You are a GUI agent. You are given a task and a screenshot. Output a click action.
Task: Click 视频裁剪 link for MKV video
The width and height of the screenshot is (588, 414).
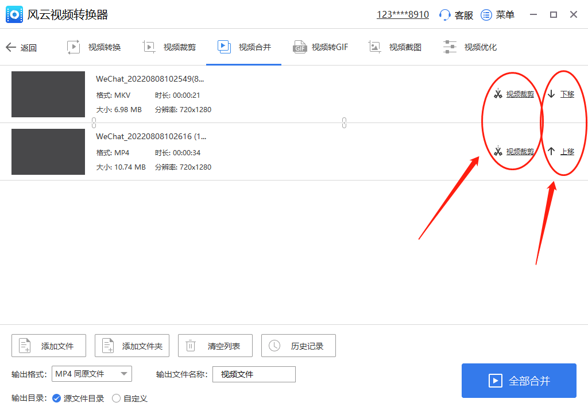520,94
